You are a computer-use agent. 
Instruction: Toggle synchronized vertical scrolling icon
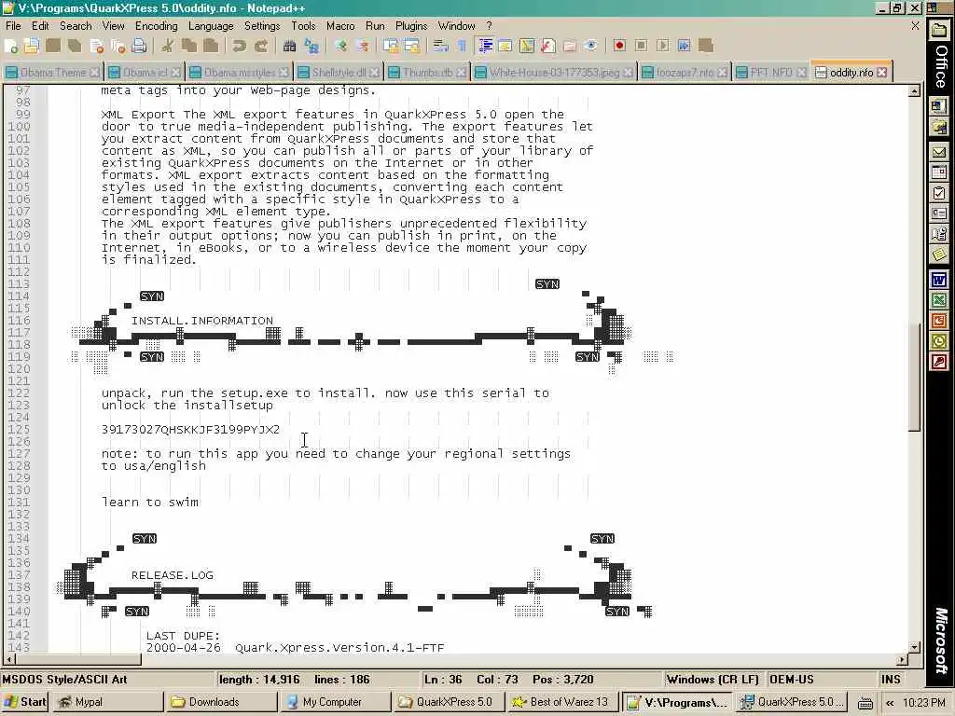tap(391, 47)
